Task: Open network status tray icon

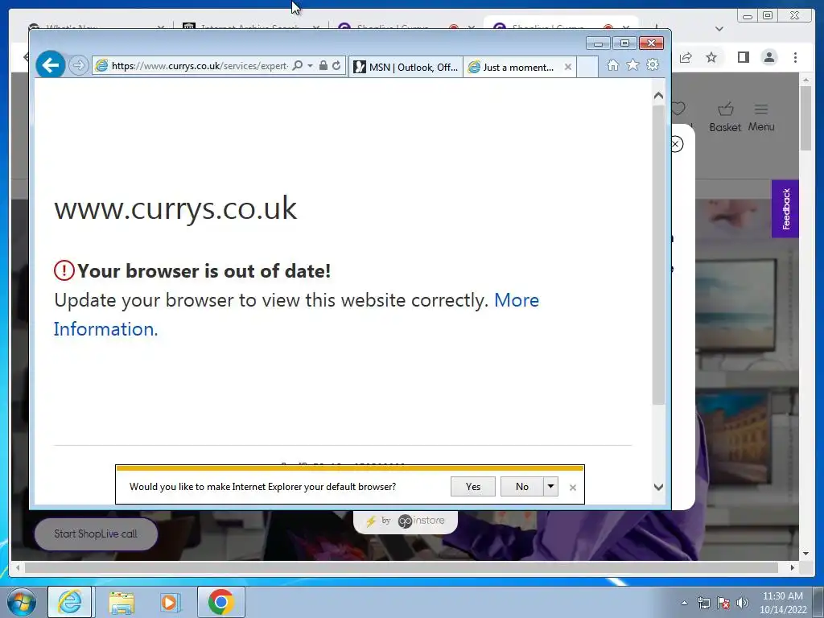Action: coord(703,603)
